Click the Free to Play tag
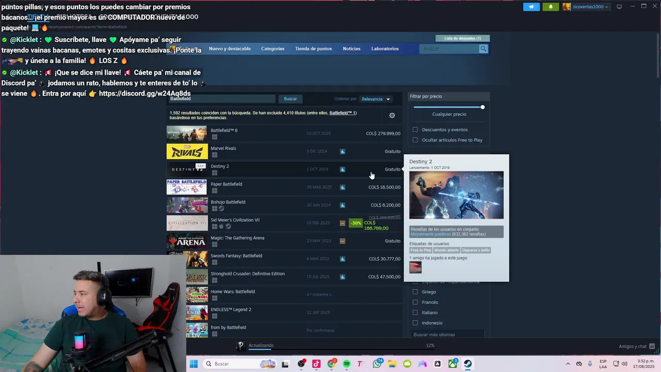Image resolution: width=661 pixels, height=372 pixels. pos(421,250)
